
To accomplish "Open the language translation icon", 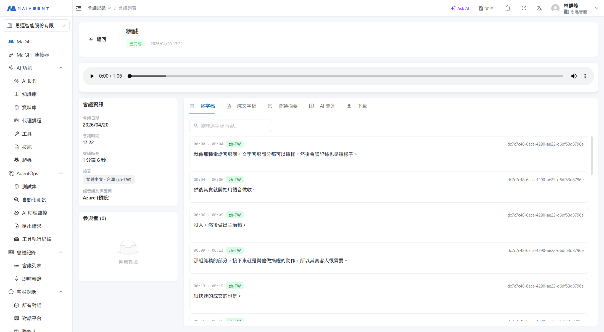I will [x=539, y=8].
